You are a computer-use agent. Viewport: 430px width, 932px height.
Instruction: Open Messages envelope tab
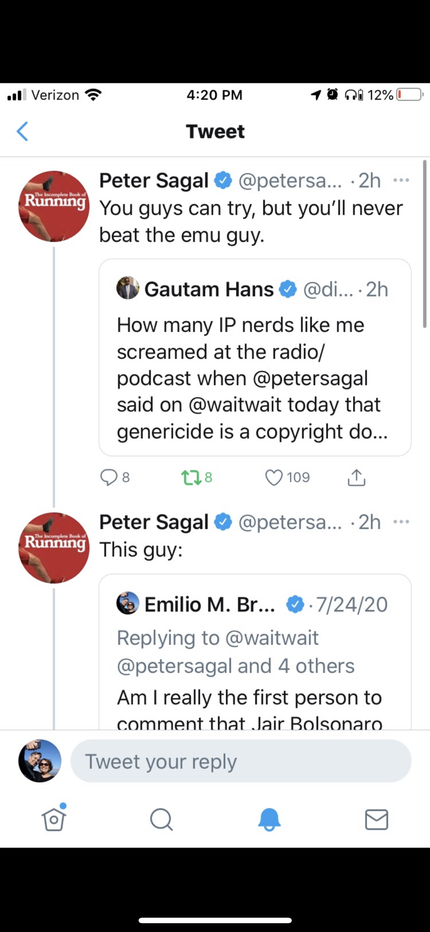coord(376,819)
